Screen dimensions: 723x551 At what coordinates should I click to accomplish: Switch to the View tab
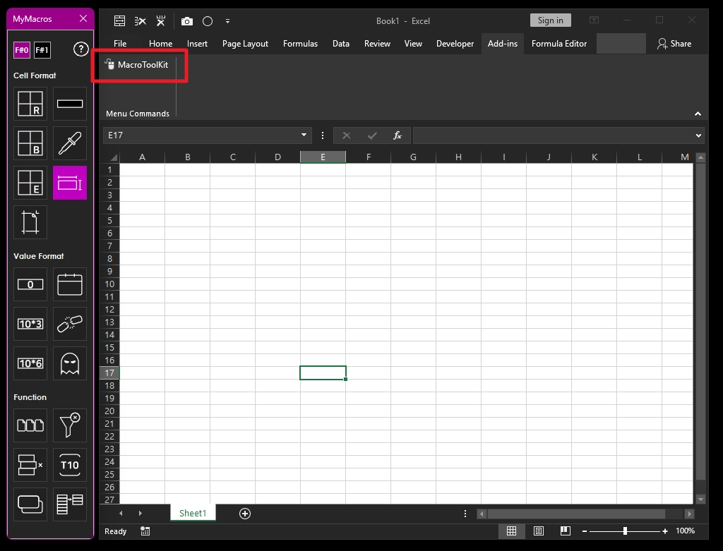[x=413, y=43]
